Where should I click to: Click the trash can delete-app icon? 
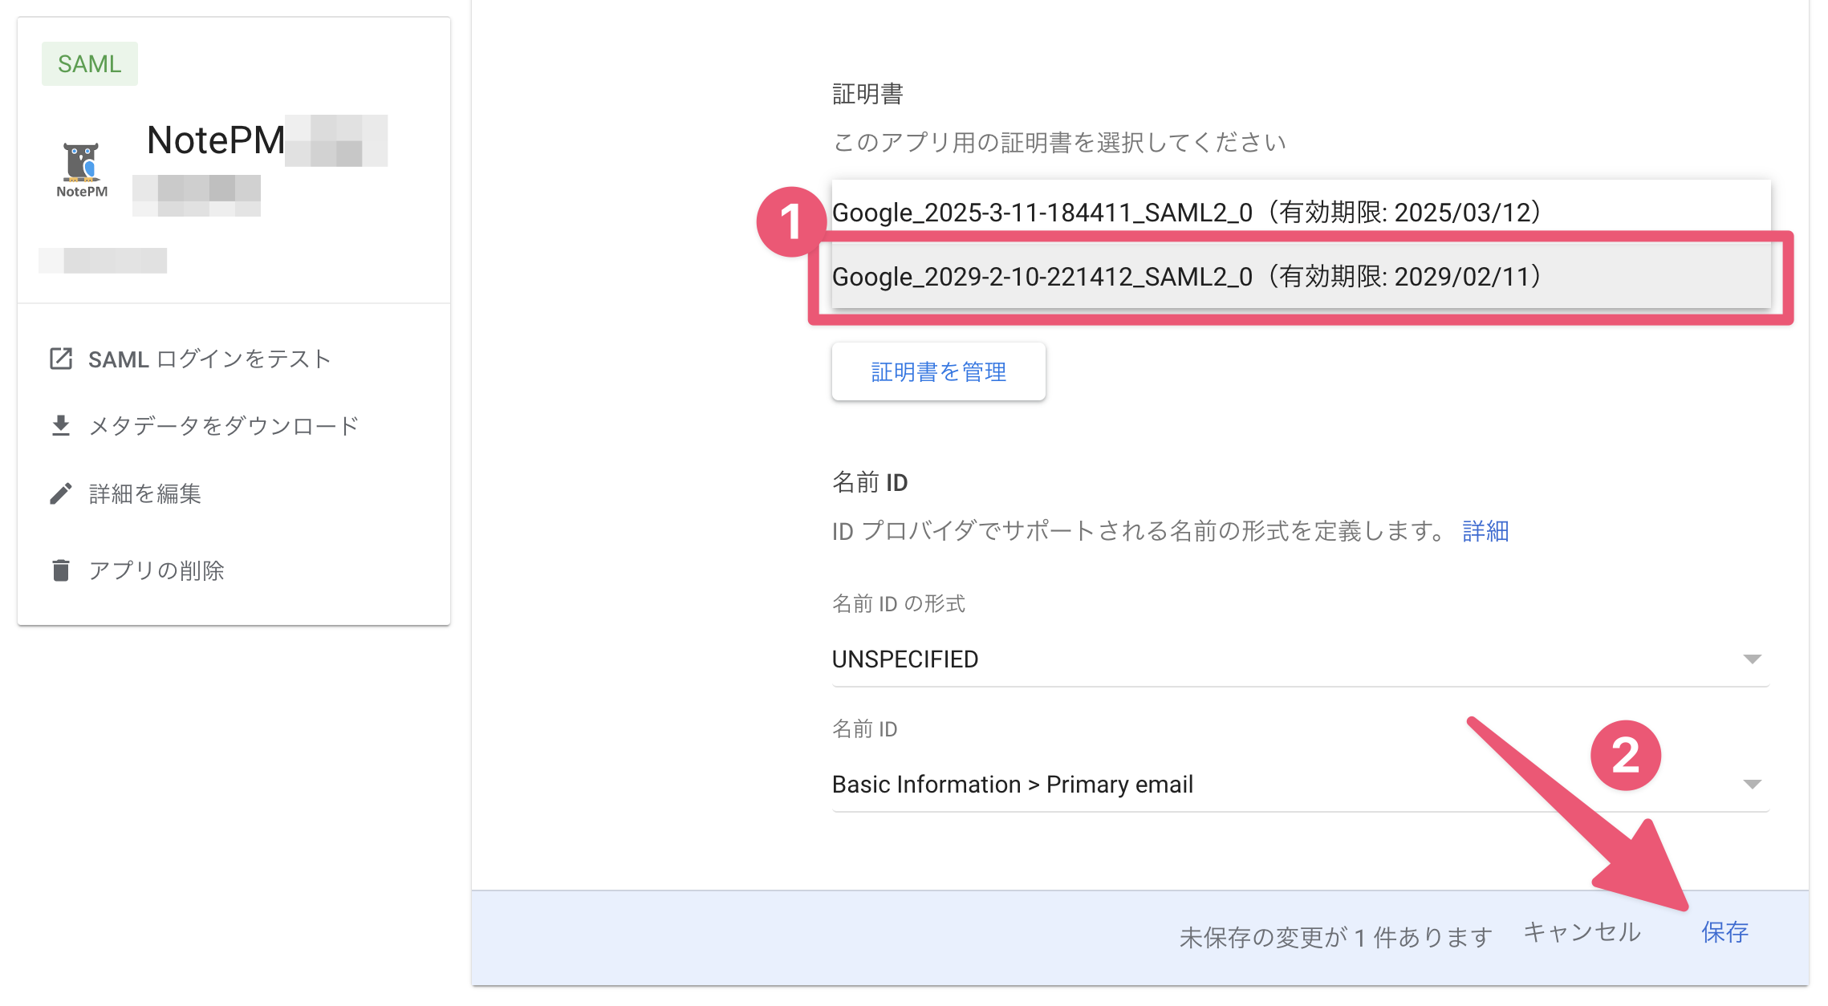pyautogui.click(x=61, y=570)
